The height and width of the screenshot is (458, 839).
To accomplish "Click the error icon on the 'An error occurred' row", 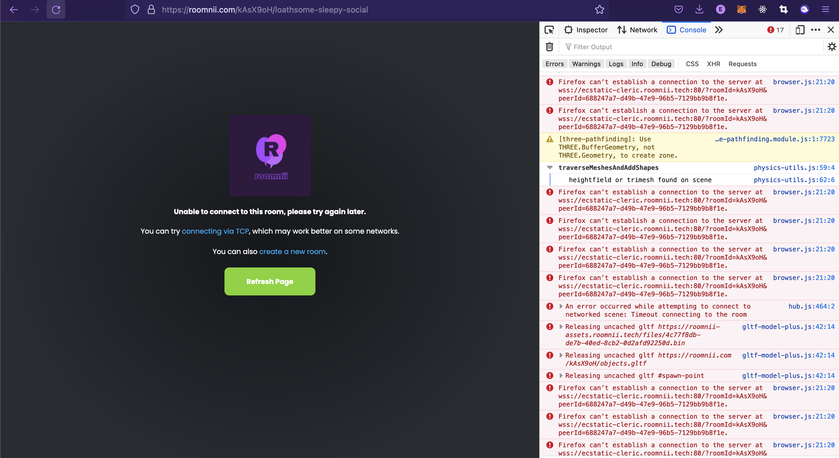I will coord(550,306).
